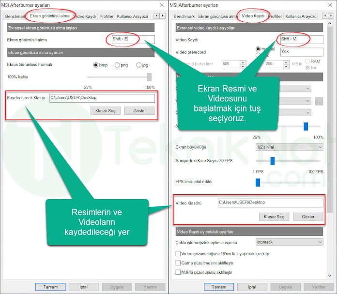Click tab scroll right arrow in left window
This screenshot has width=337, height=294.
click(x=163, y=15)
